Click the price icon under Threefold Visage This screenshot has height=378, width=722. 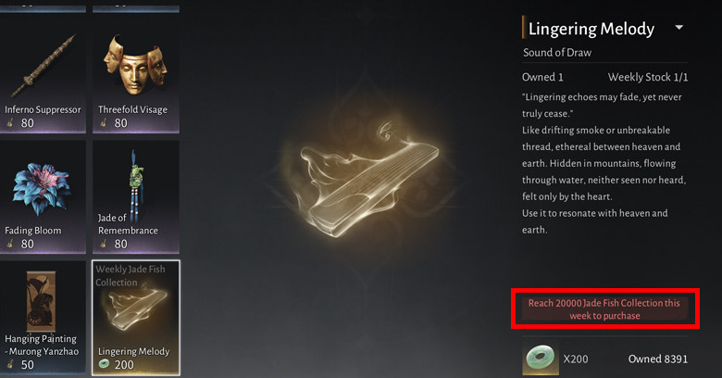point(104,123)
